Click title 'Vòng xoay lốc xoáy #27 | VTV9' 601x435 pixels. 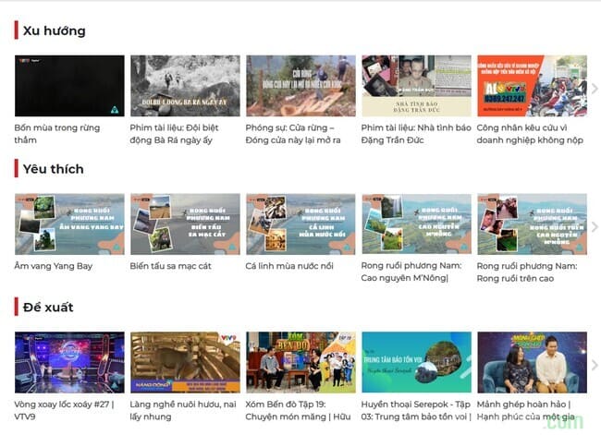click(64, 410)
